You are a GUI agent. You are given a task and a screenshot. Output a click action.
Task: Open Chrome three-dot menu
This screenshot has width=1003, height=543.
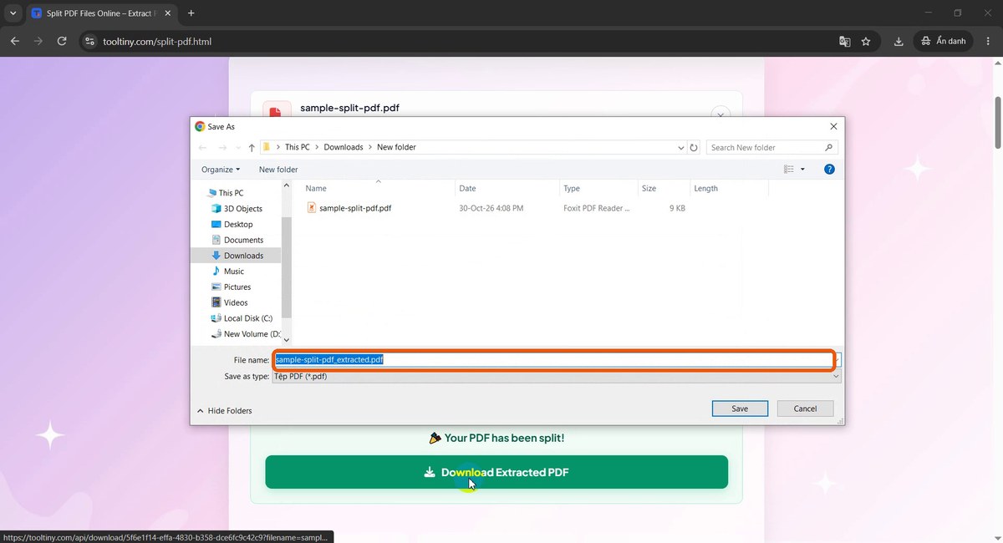989,41
